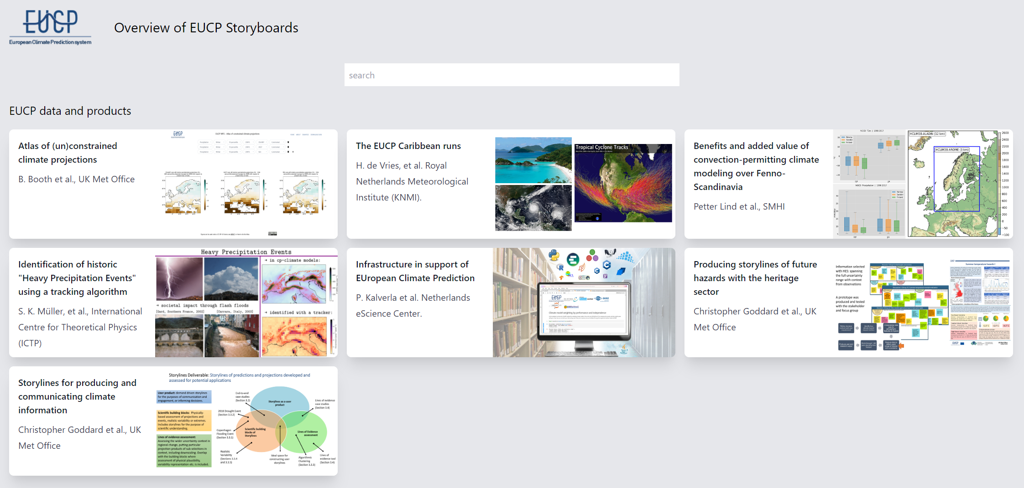1024x488 pixels.
Task: Click the Atlas projection maps thumbnail
Action: coord(246,184)
